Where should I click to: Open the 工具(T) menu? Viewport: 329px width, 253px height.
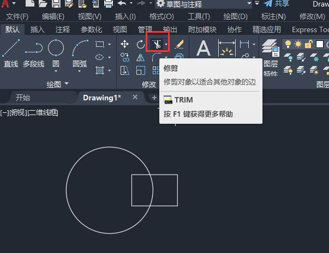click(x=199, y=16)
